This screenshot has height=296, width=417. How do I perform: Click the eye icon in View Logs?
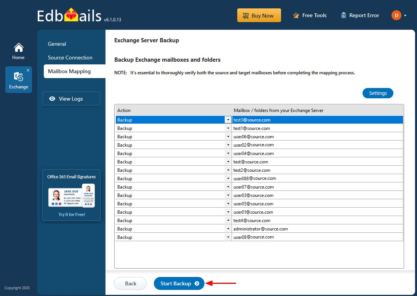point(52,99)
